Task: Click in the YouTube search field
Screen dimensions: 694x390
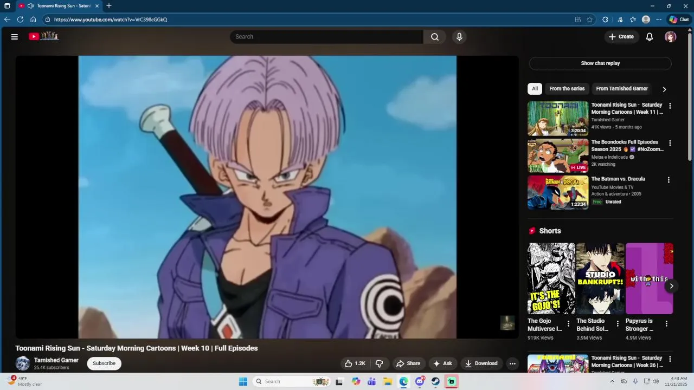Action: 326,37
